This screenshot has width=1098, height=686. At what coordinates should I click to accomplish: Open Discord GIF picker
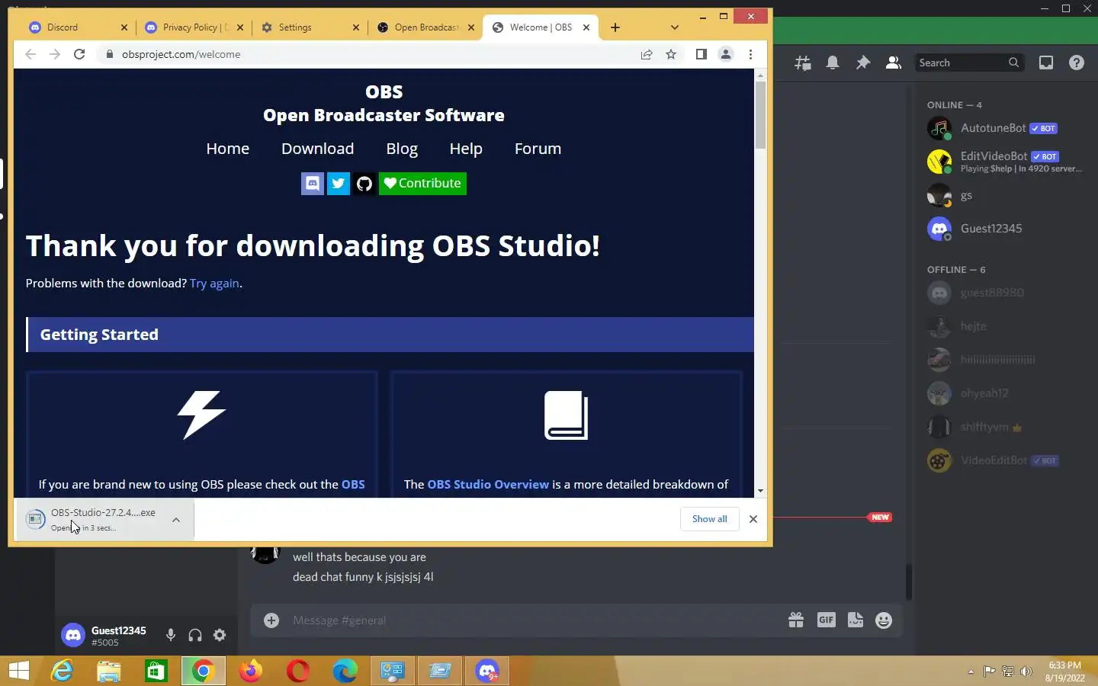[x=826, y=620]
